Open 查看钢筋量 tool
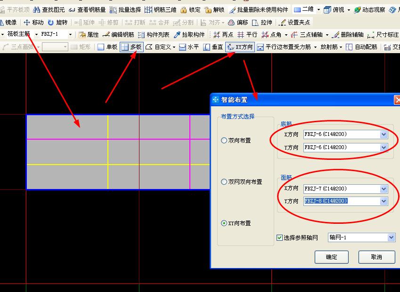400x292 pixels. [87, 10]
